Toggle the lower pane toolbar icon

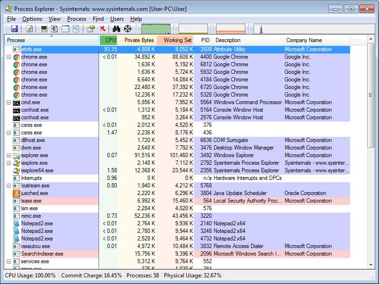pos(65,29)
